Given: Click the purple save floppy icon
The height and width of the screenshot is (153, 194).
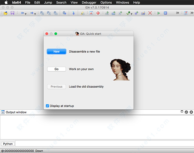Looking at the screenshot, I should (x=13, y=13).
